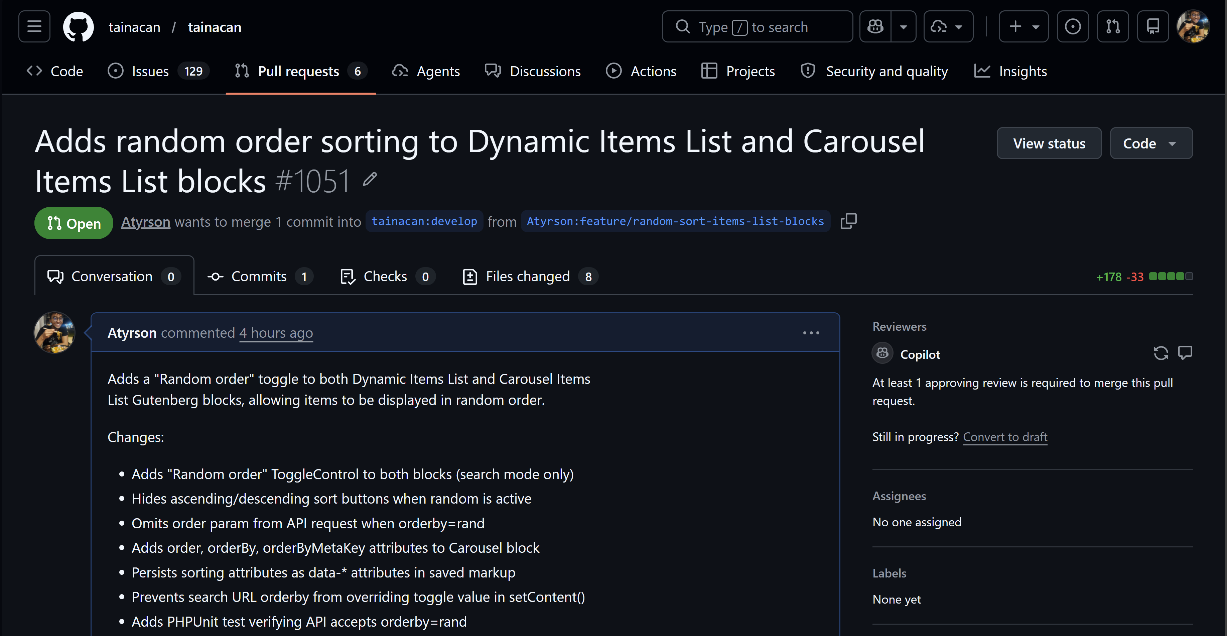The width and height of the screenshot is (1227, 636).
Task: Click the Labels section heading
Action: [x=889, y=573]
